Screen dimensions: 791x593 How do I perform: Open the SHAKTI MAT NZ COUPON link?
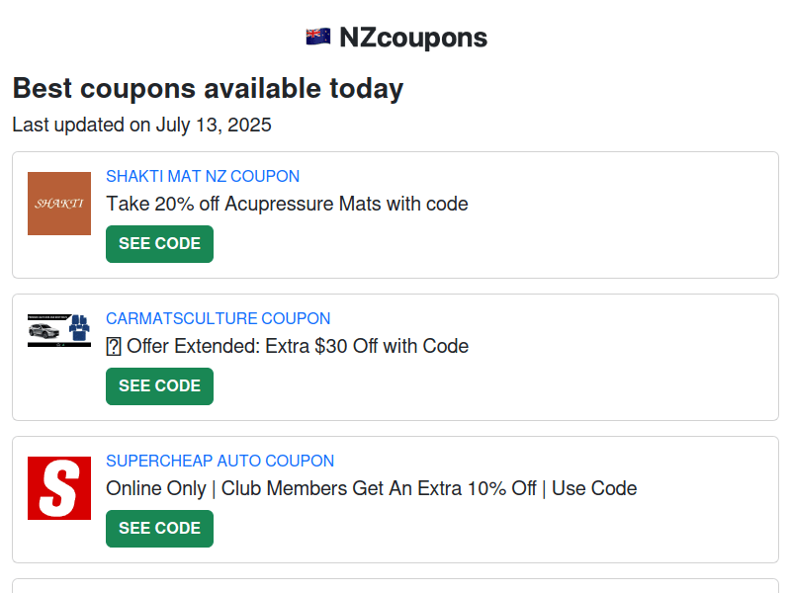point(203,176)
